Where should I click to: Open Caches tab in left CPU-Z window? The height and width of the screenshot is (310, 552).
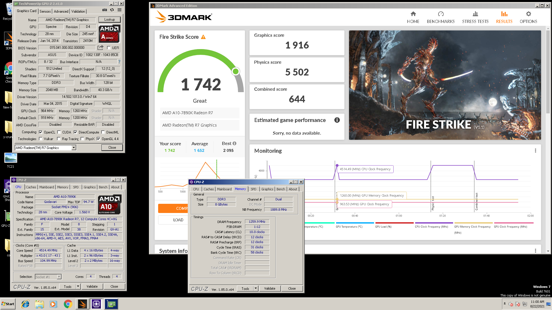(x=31, y=187)
